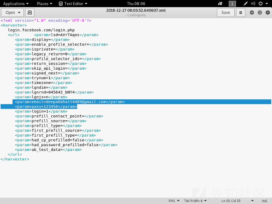Open the power system menu icon
The height and width of the screenshot is (204, 272).
(260, 4)
